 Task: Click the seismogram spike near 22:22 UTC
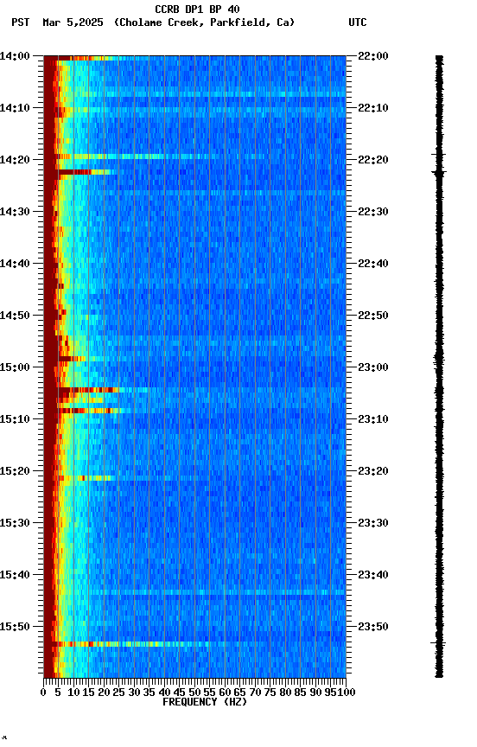click(439, 172)
